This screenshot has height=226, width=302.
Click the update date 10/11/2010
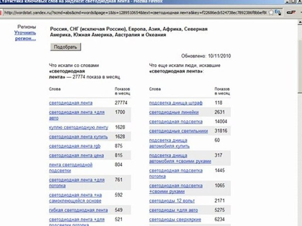pos(219,56)
